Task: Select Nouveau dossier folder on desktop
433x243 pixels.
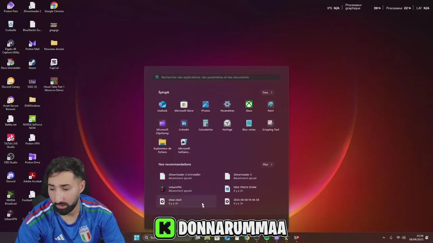Action: click(x=54, y=45)
